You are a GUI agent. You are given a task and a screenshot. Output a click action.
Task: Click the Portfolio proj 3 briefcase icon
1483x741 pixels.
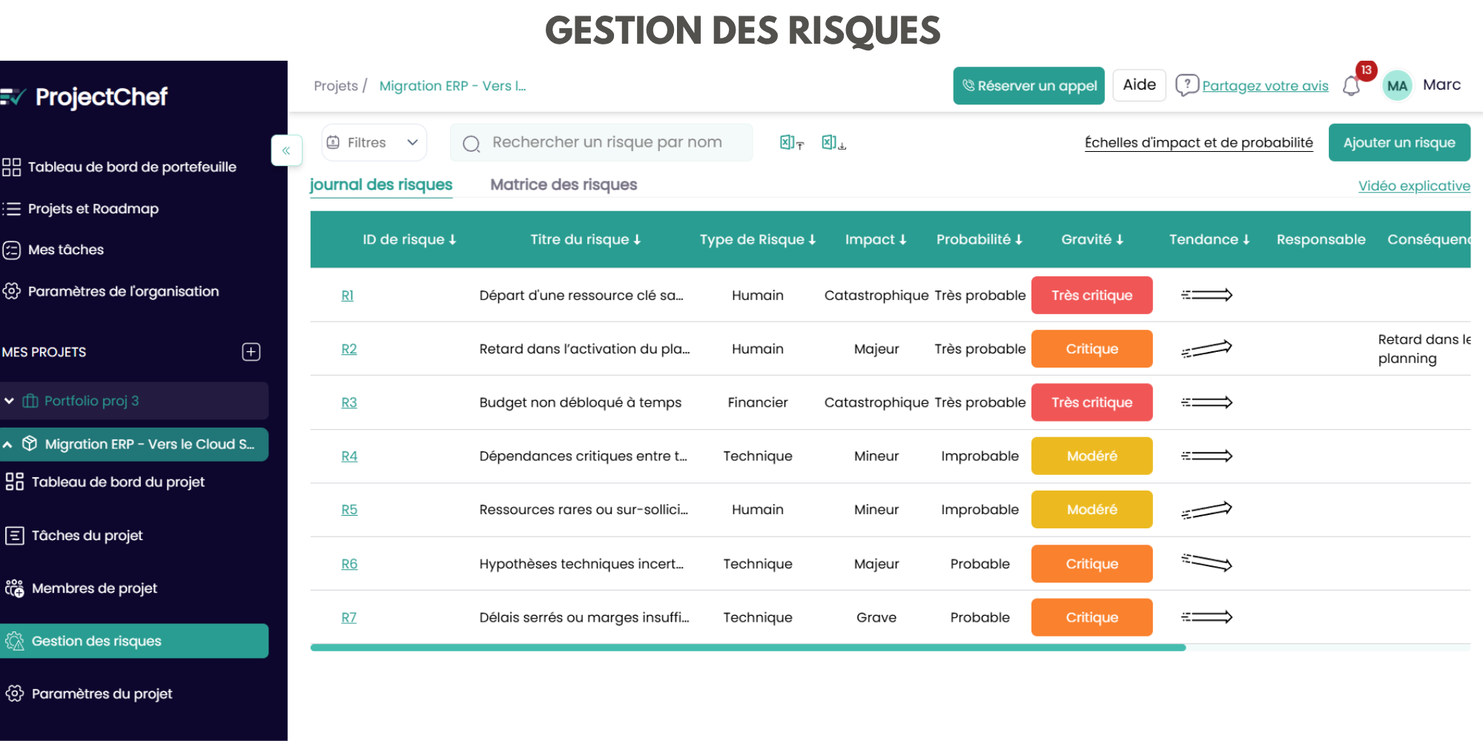(30, 401)
